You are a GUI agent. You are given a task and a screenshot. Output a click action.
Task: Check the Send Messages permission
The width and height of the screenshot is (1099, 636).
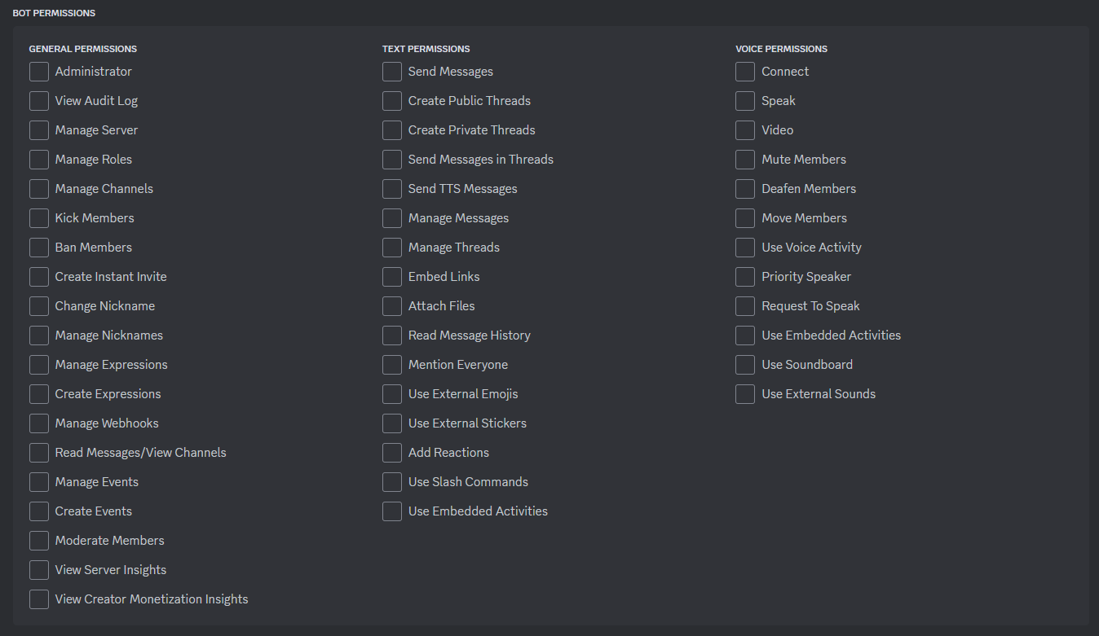pyautogui.click(x=391, y=72)
